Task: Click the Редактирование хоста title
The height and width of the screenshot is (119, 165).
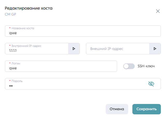Action: click(x=28, y=8)
